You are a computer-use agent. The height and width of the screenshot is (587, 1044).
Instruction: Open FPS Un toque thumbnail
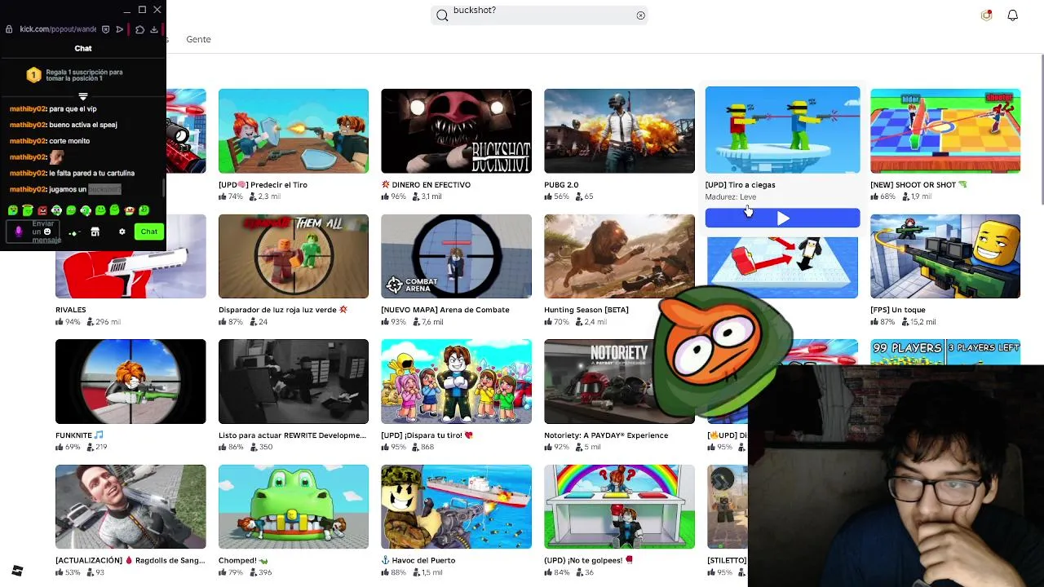(945, 256)
